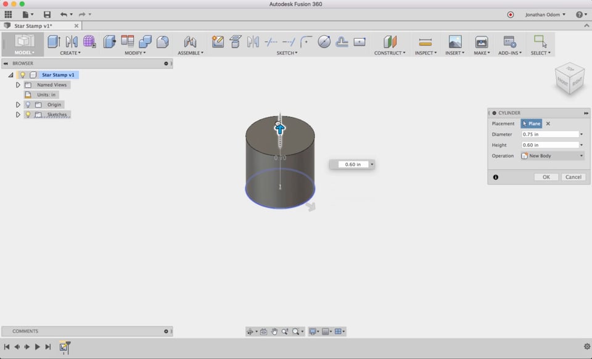The image size is (592, 359).
Task: Start a new sketch with the Create Sketch icon
Action: click(x=218, y=41)
